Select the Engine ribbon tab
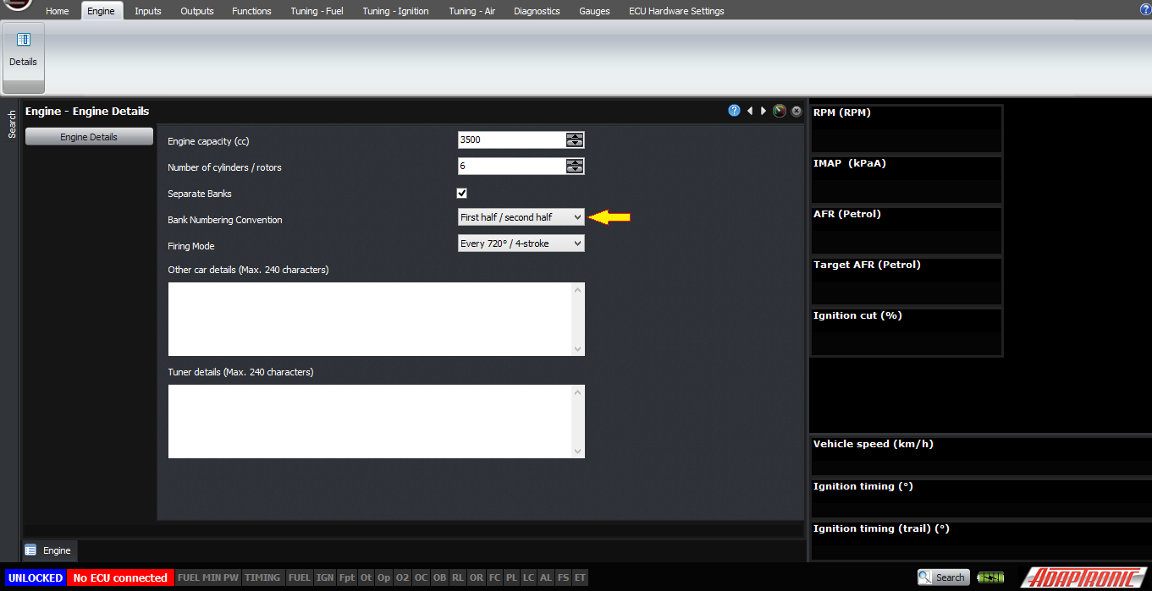This screenshot has height=591, width=1152. (x=101, y=11)
